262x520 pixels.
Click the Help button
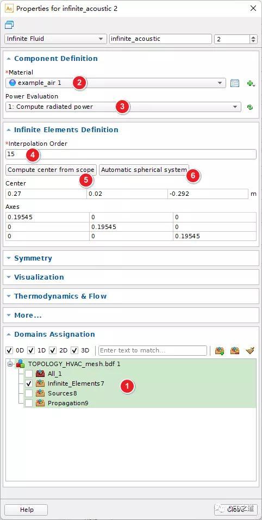coord(26,510)
